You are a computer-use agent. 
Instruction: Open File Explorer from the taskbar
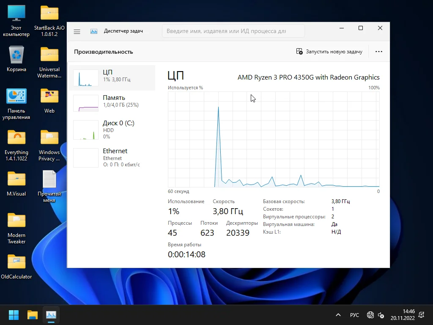coord(33,315)
